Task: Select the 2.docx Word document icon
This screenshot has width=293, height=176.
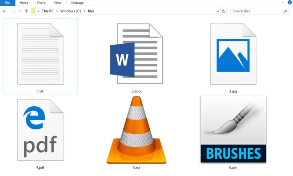Action: pos(136,54)
